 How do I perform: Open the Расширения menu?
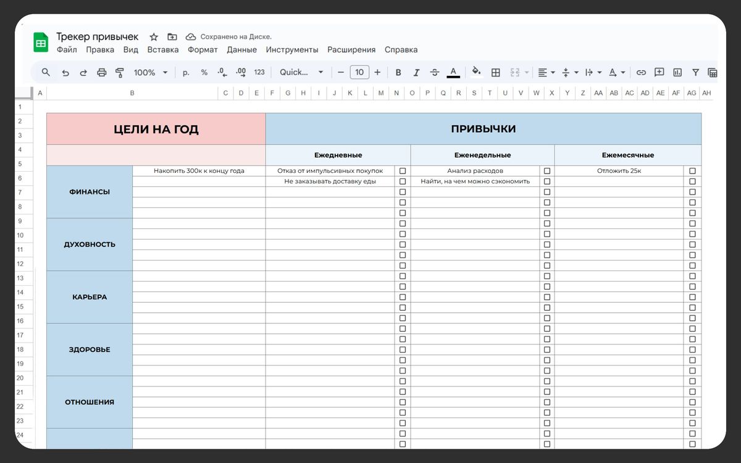[351, 50]
